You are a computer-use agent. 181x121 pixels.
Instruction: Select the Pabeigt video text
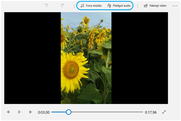pyautogui.click(x=158, y=5)
